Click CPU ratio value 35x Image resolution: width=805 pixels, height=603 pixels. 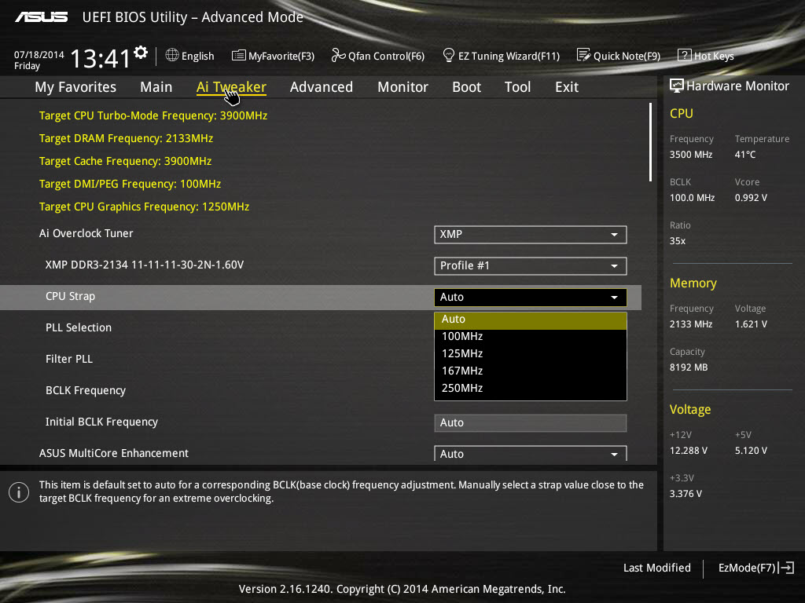[x=677, y=241]
